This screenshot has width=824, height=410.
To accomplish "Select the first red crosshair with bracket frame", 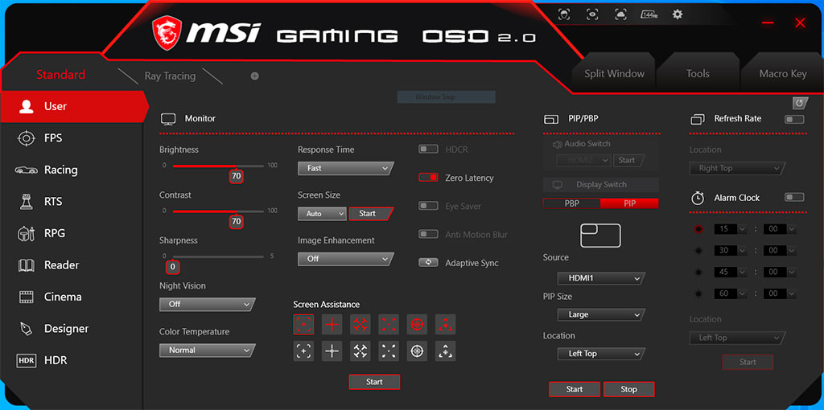I will (303, 325).
